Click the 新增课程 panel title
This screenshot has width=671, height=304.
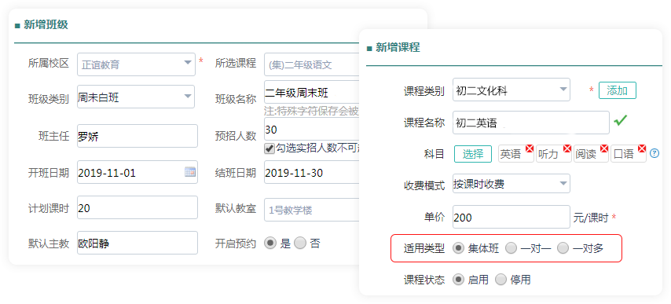pos(398,47)
